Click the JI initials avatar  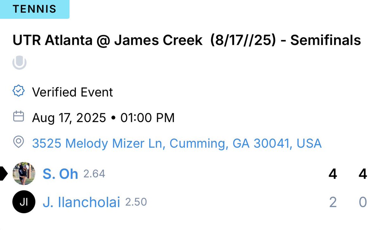click(x=24, y=202)
